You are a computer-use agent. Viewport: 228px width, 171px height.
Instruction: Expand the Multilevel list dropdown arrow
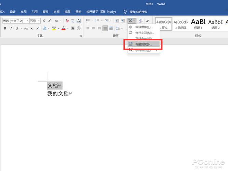pyautogui.click(x=111, y=21)
